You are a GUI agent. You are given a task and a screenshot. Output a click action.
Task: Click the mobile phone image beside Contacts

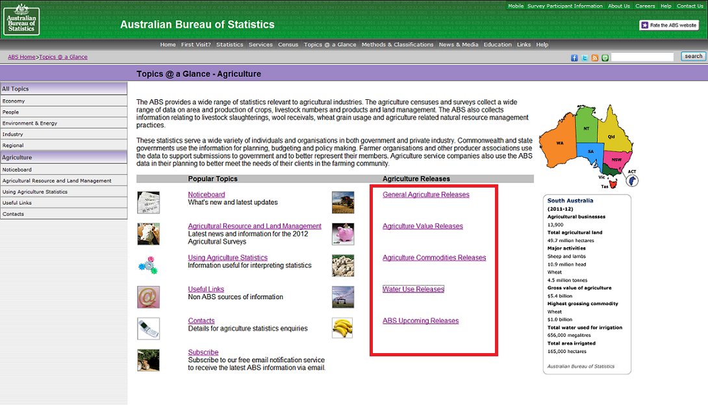[x=148, y=328]
